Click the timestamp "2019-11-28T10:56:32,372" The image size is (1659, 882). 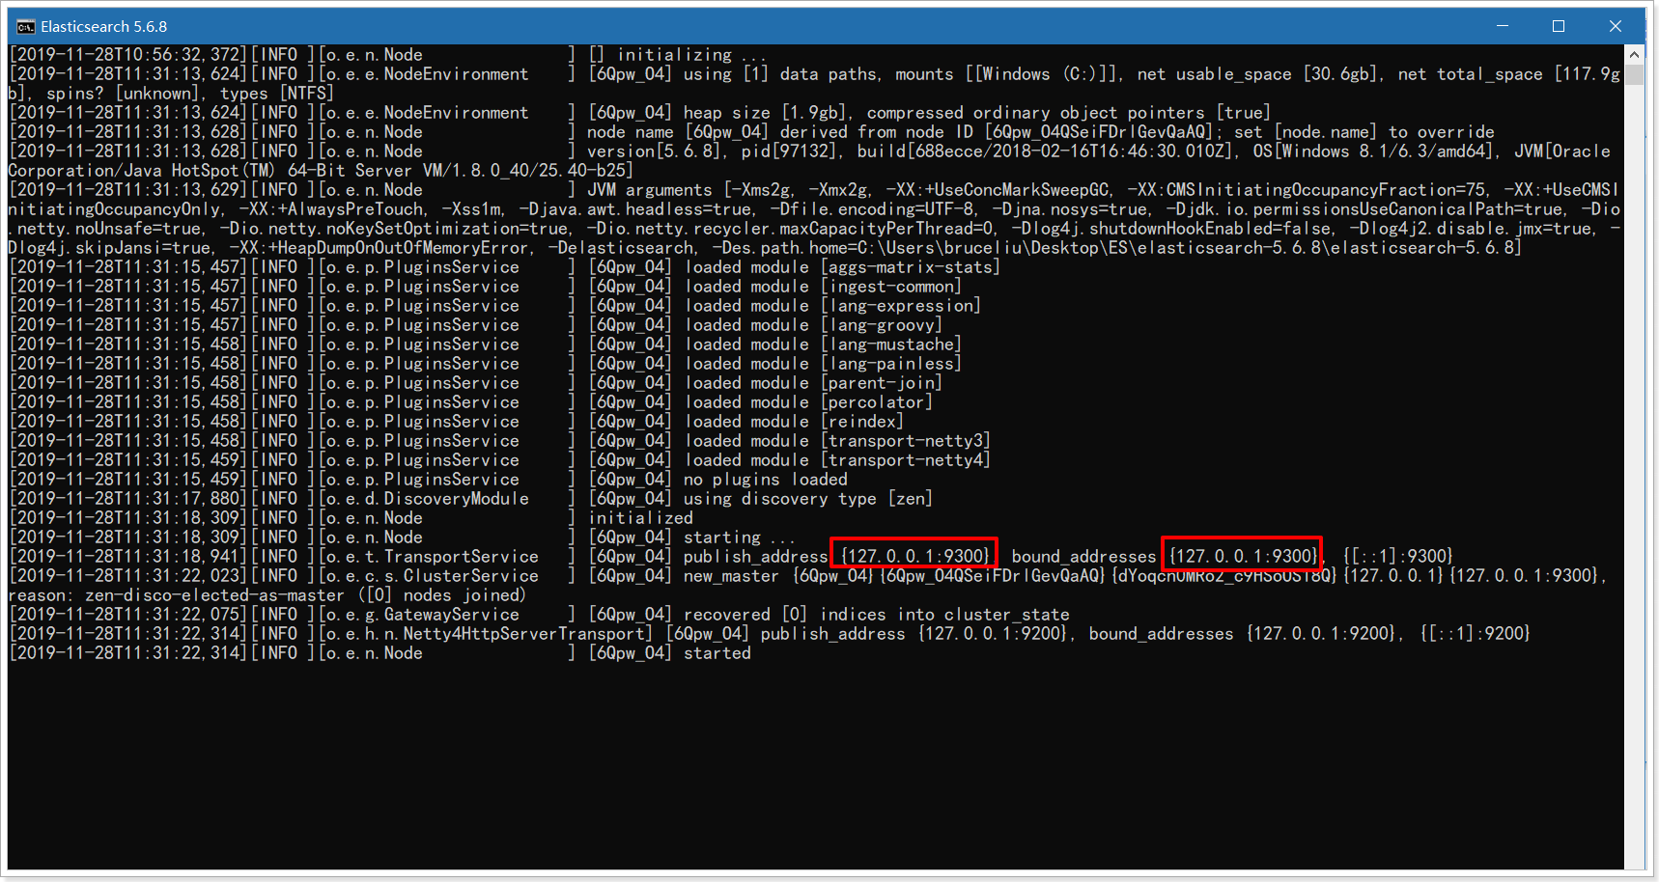128,55
